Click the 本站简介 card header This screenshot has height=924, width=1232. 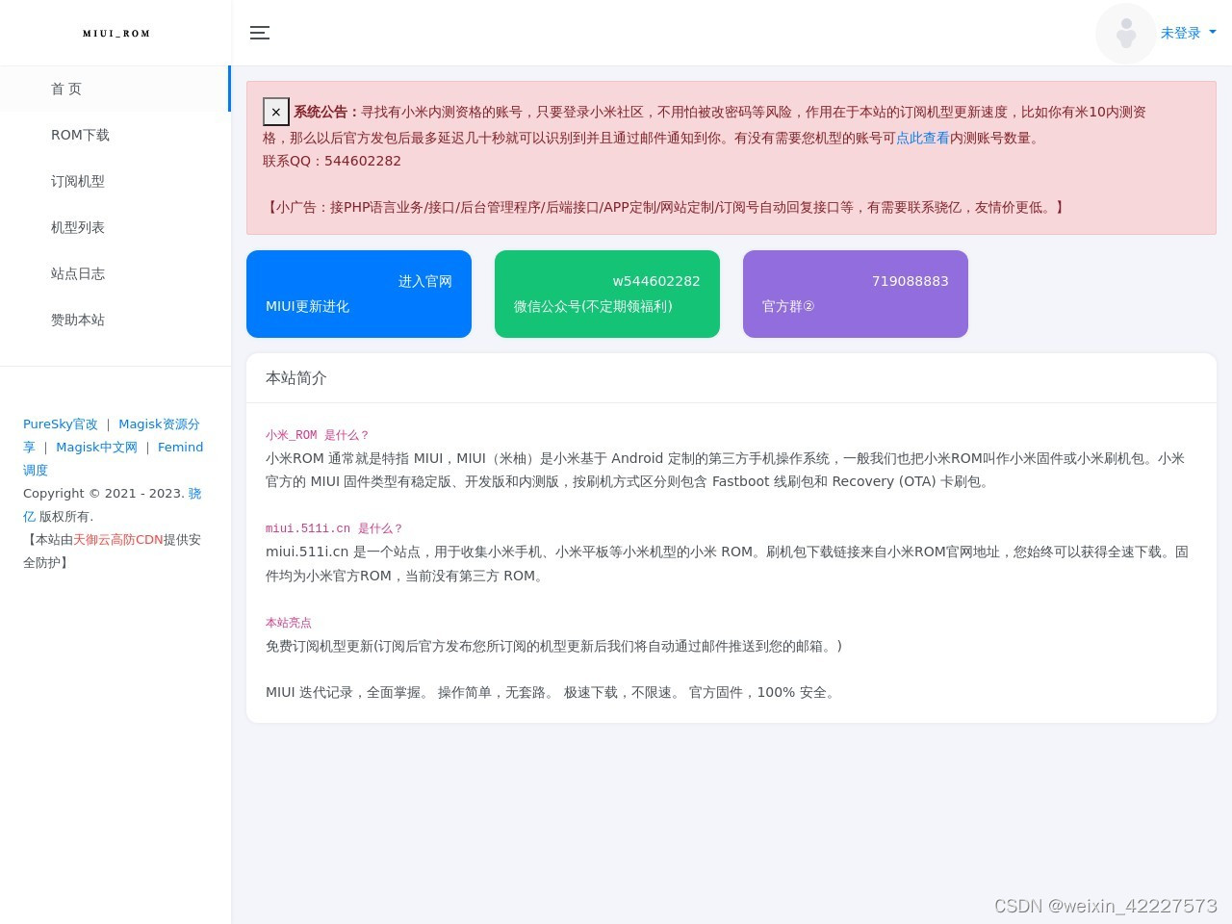[x=731, y=378]
